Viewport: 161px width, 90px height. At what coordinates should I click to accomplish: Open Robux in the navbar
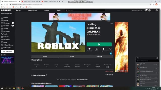click(59, 10)
